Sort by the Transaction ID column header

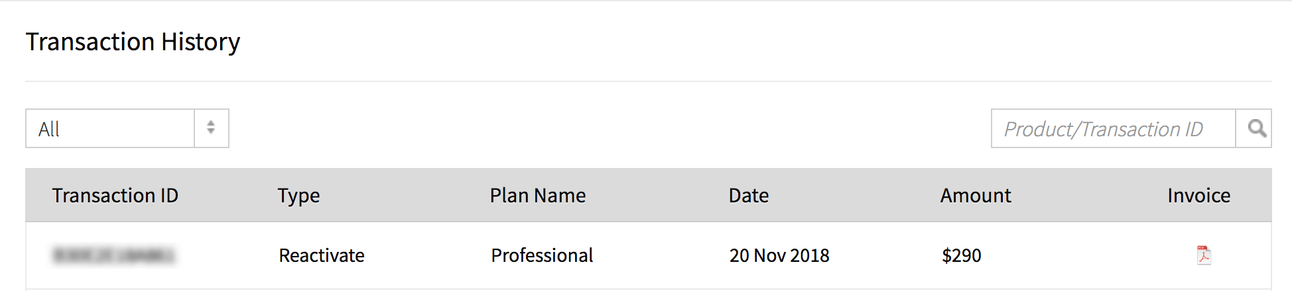click(115, 196)
